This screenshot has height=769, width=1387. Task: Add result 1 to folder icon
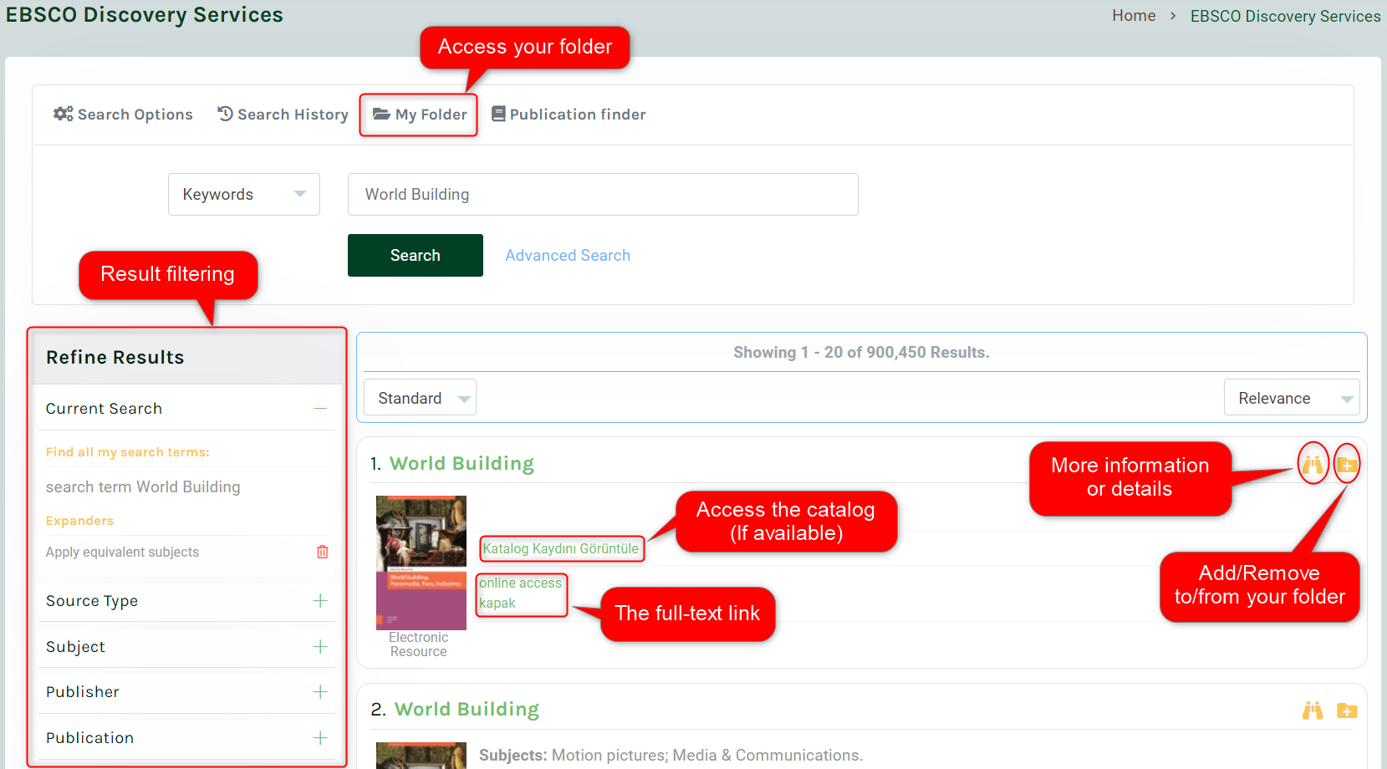pyautogui.click(x=1347, y=464)
